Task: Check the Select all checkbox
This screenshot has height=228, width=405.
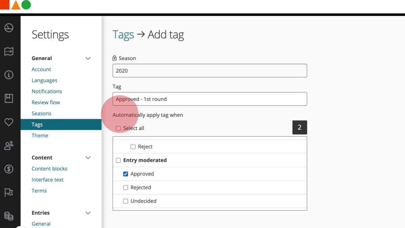Action: pos(117,128)
